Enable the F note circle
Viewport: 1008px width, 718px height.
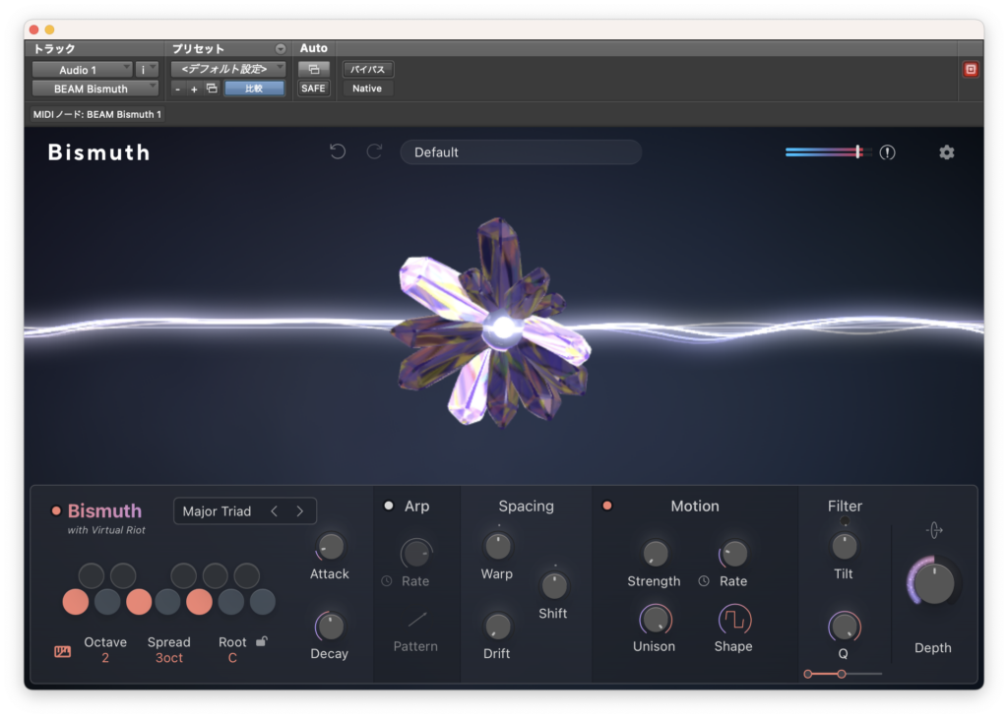pyautogui.click(x=167, y=602)
